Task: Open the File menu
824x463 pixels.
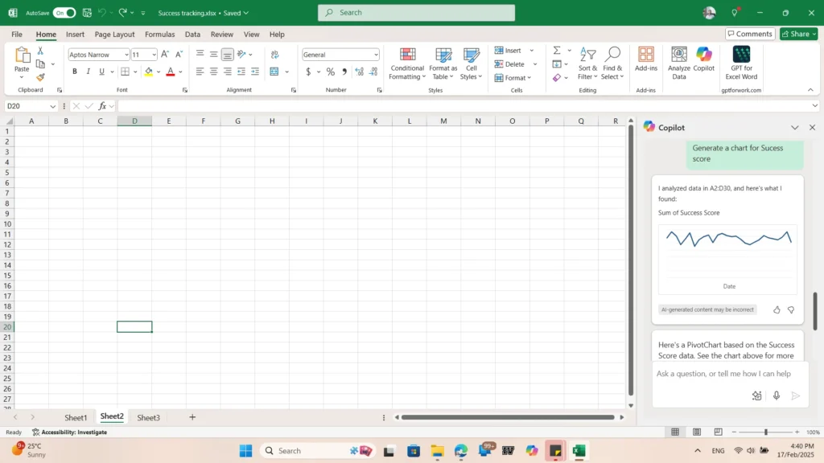Action: (x=17, y=34)
